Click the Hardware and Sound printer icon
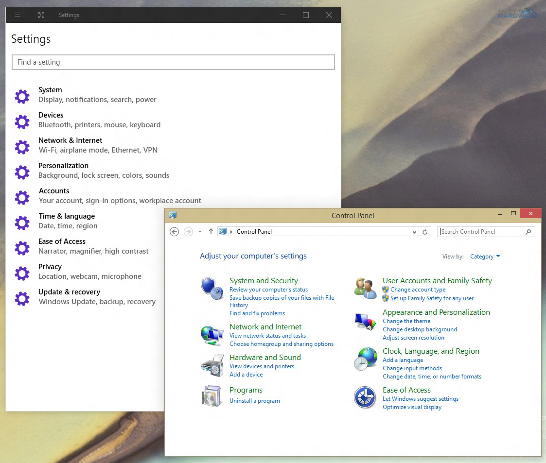Viewport: 546px width, 463px height. 212,365
